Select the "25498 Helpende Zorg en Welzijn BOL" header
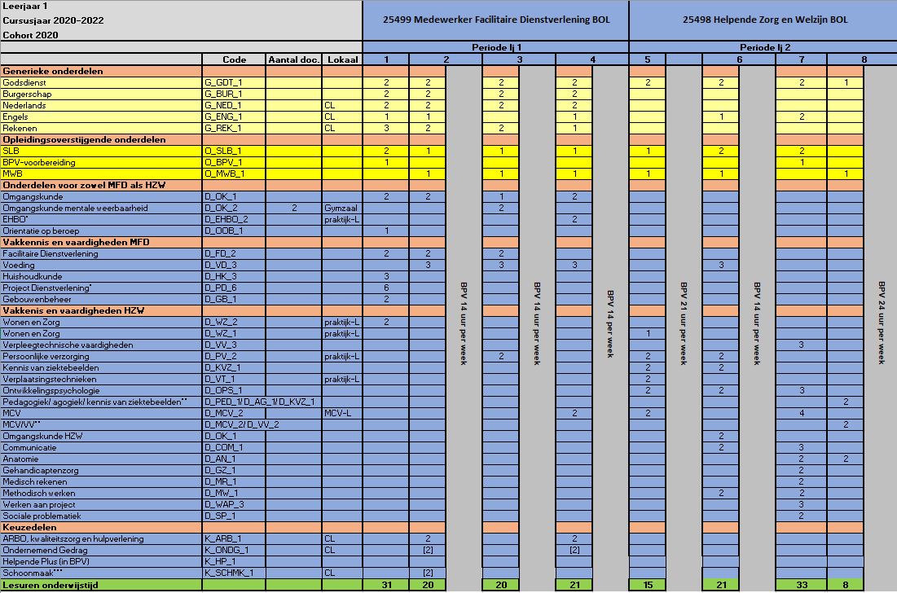This screenshot has height=593, width=897. pos(765,20)
